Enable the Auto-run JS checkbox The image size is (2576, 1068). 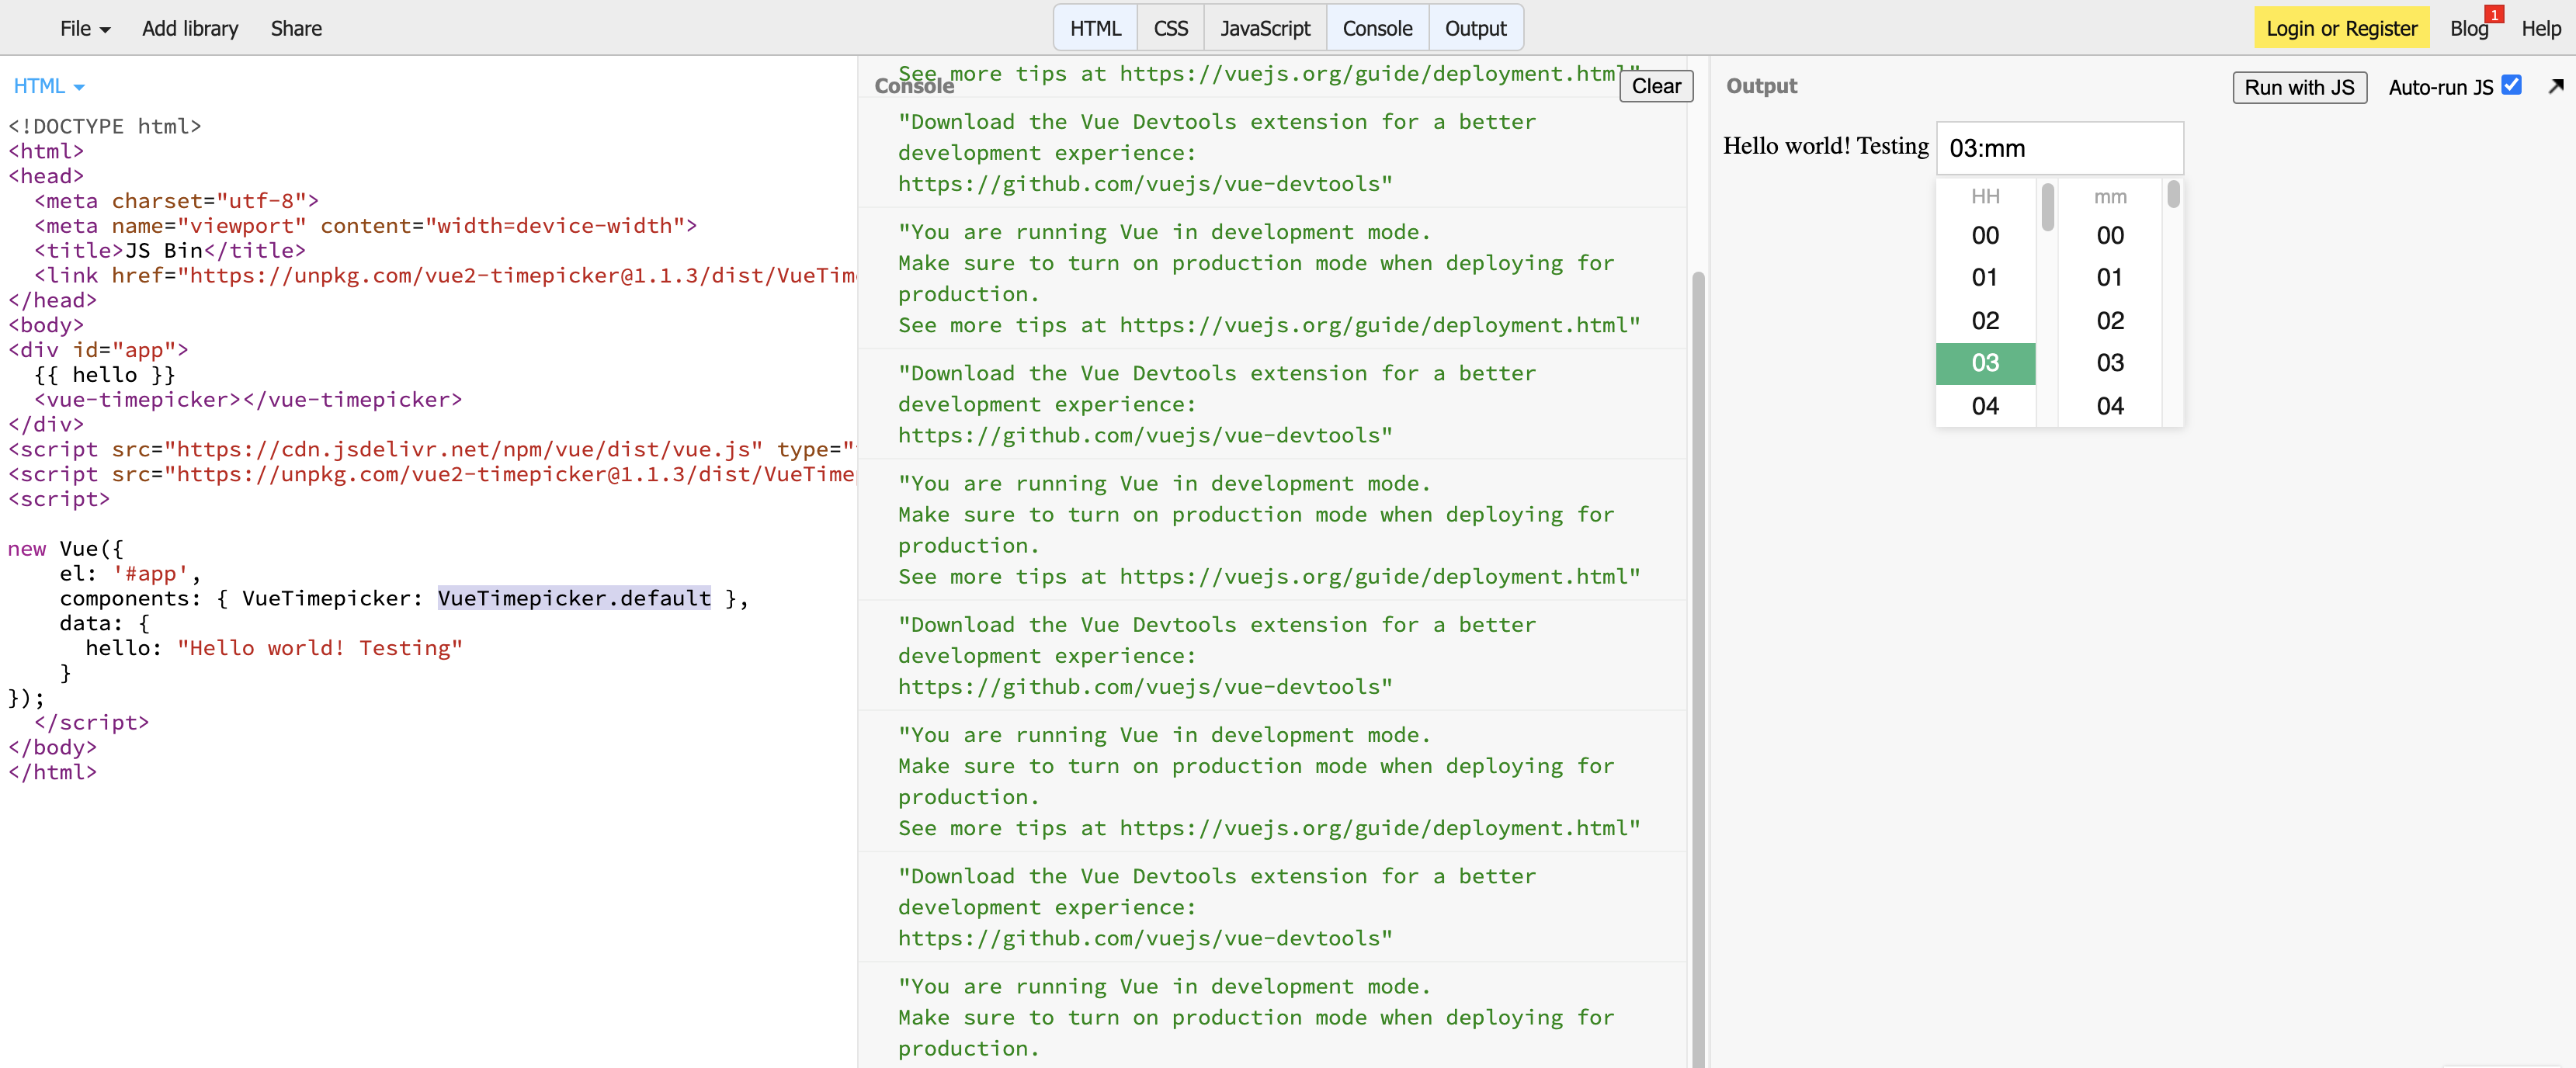pos(2512,85)
